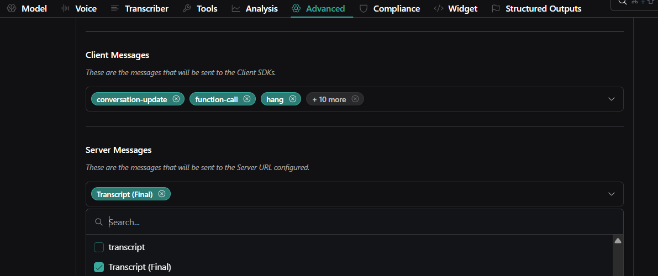Viewport: 658px width, 276px height.
Task: Click the Transcriber lines icon
Action: click(114, 8)
